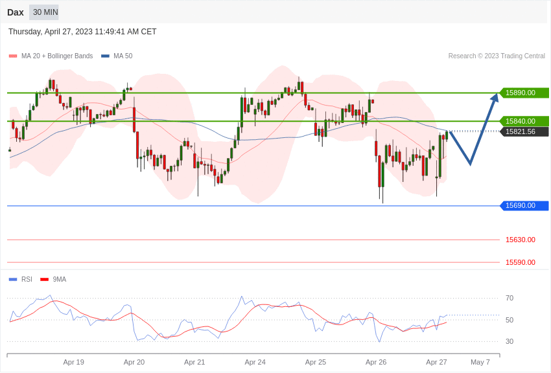
Task: Click the 15890.00 resistance price tag
Action: 524,93
